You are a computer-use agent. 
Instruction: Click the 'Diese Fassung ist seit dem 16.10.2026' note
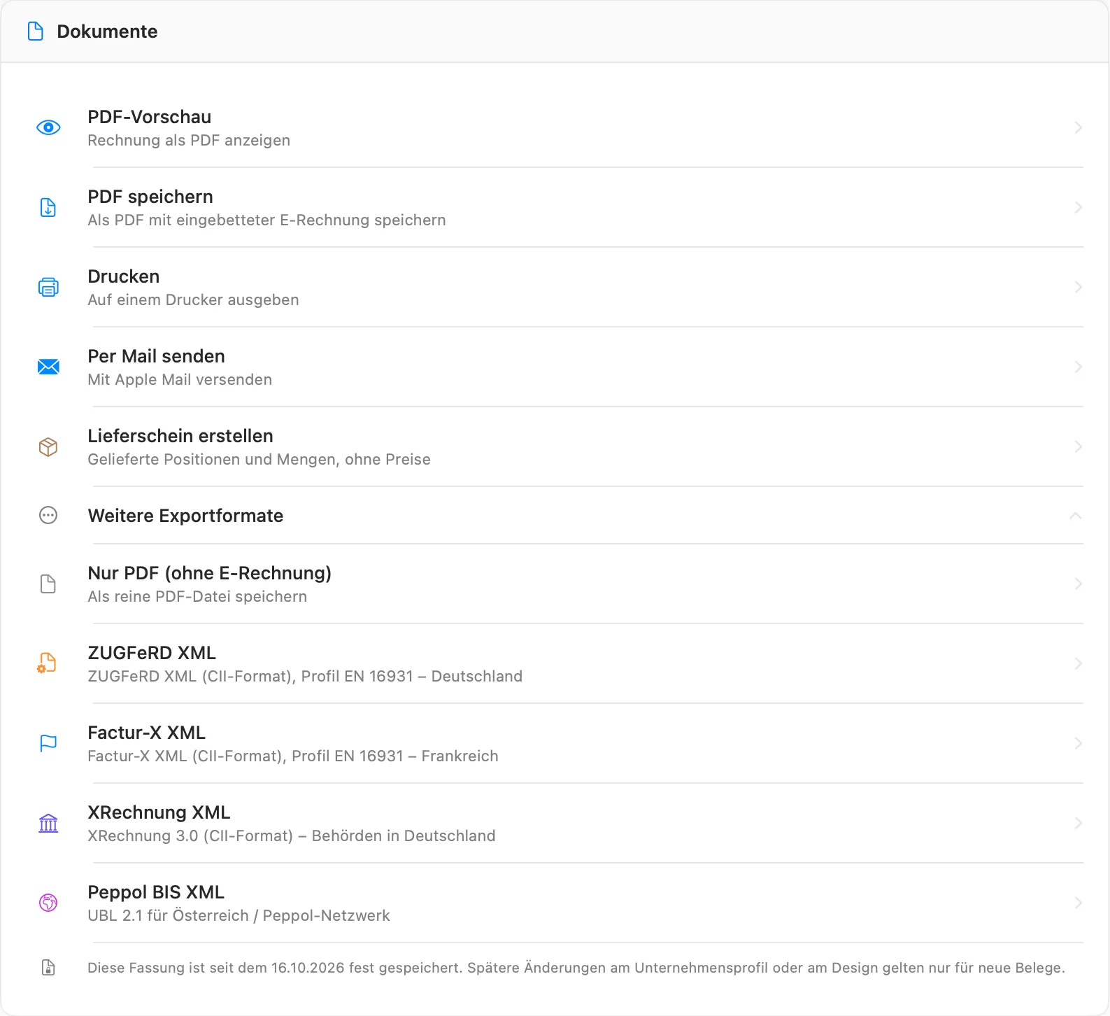(576, 968)
